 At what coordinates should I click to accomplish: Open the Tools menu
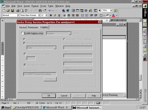tap(43, 6)
